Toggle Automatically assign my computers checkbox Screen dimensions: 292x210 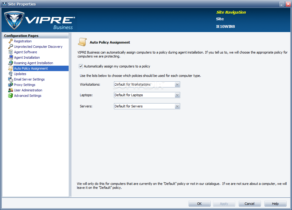point(81,66)
